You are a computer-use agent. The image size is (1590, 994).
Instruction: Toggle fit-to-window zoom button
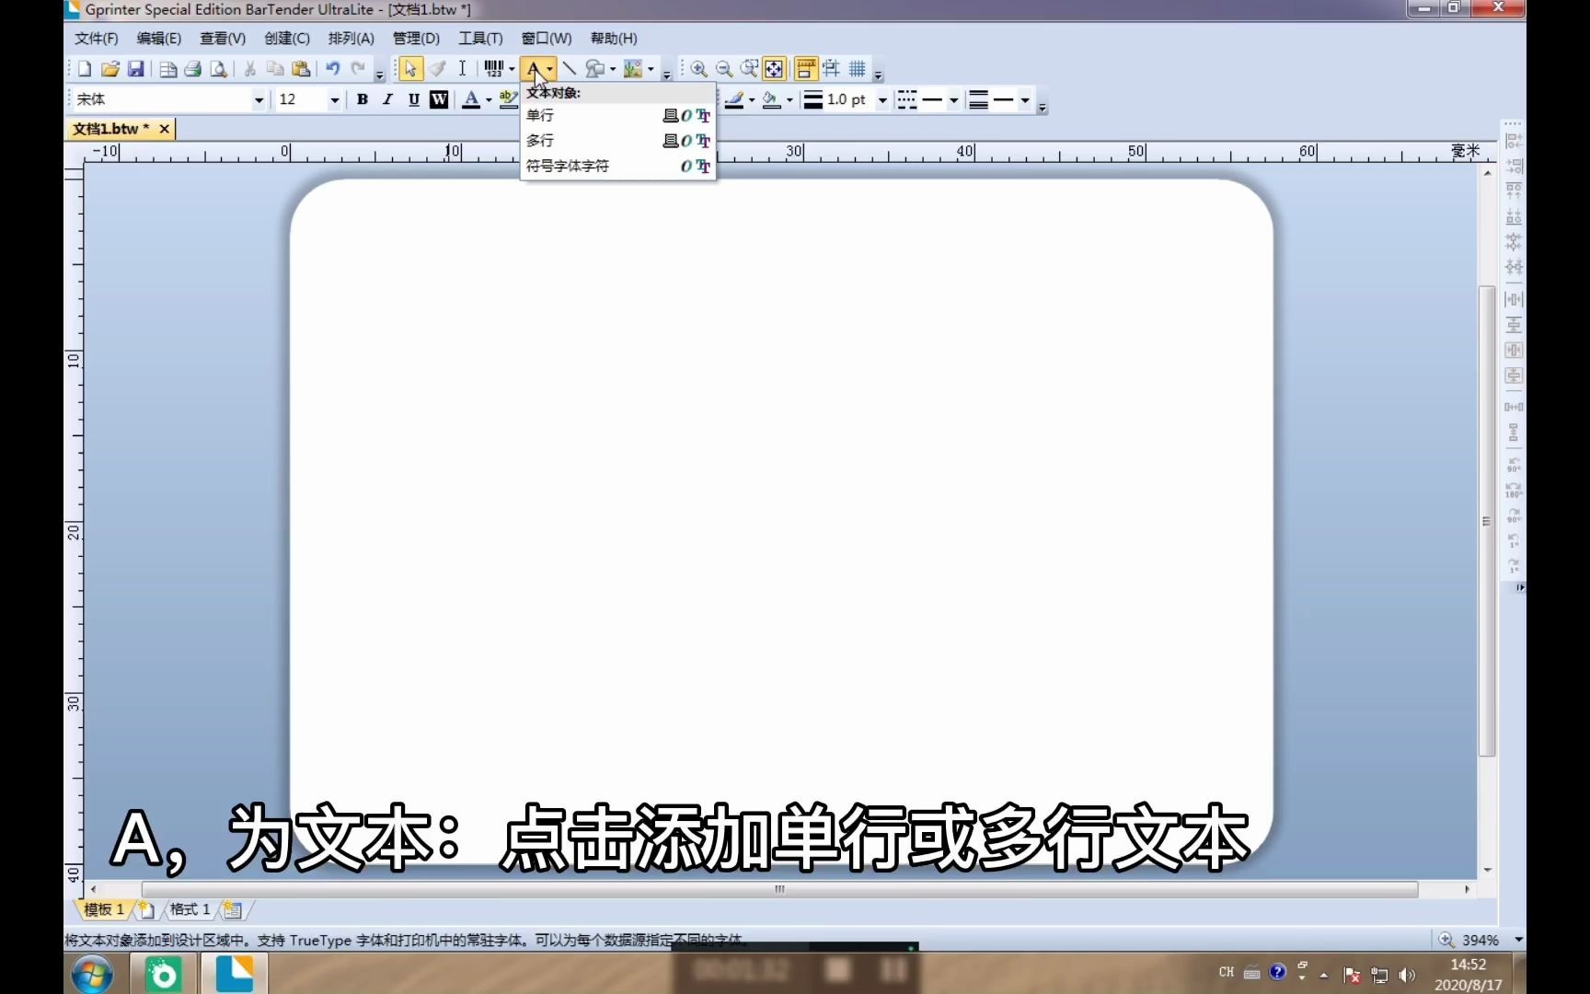tap(775, 69)
